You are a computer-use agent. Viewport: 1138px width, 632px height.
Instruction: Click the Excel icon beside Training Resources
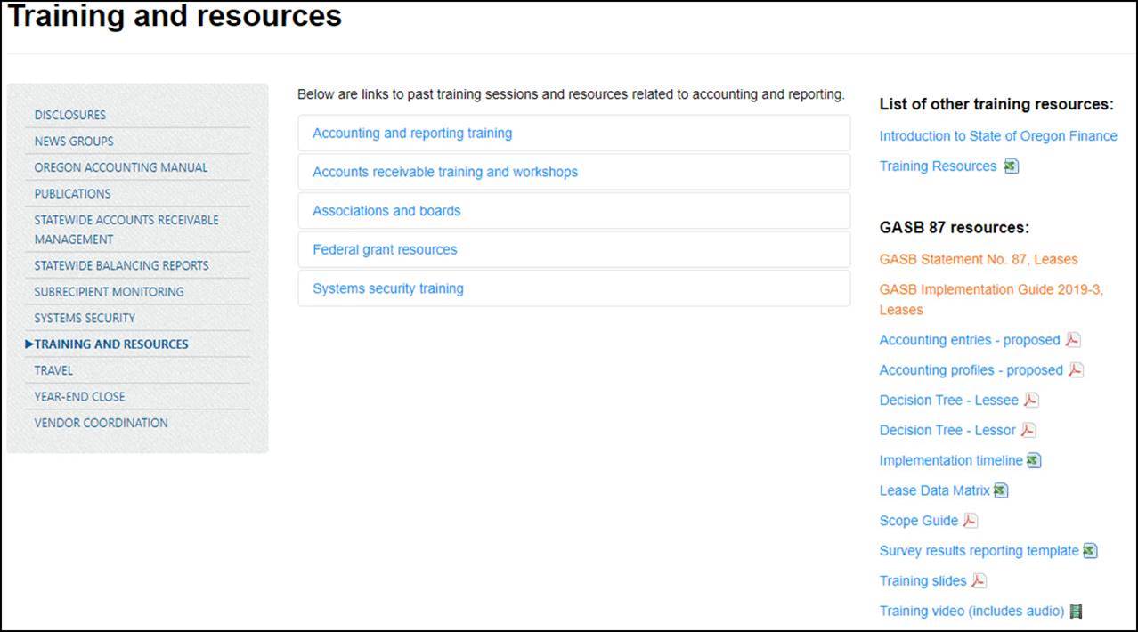[x=1012, y=166]
